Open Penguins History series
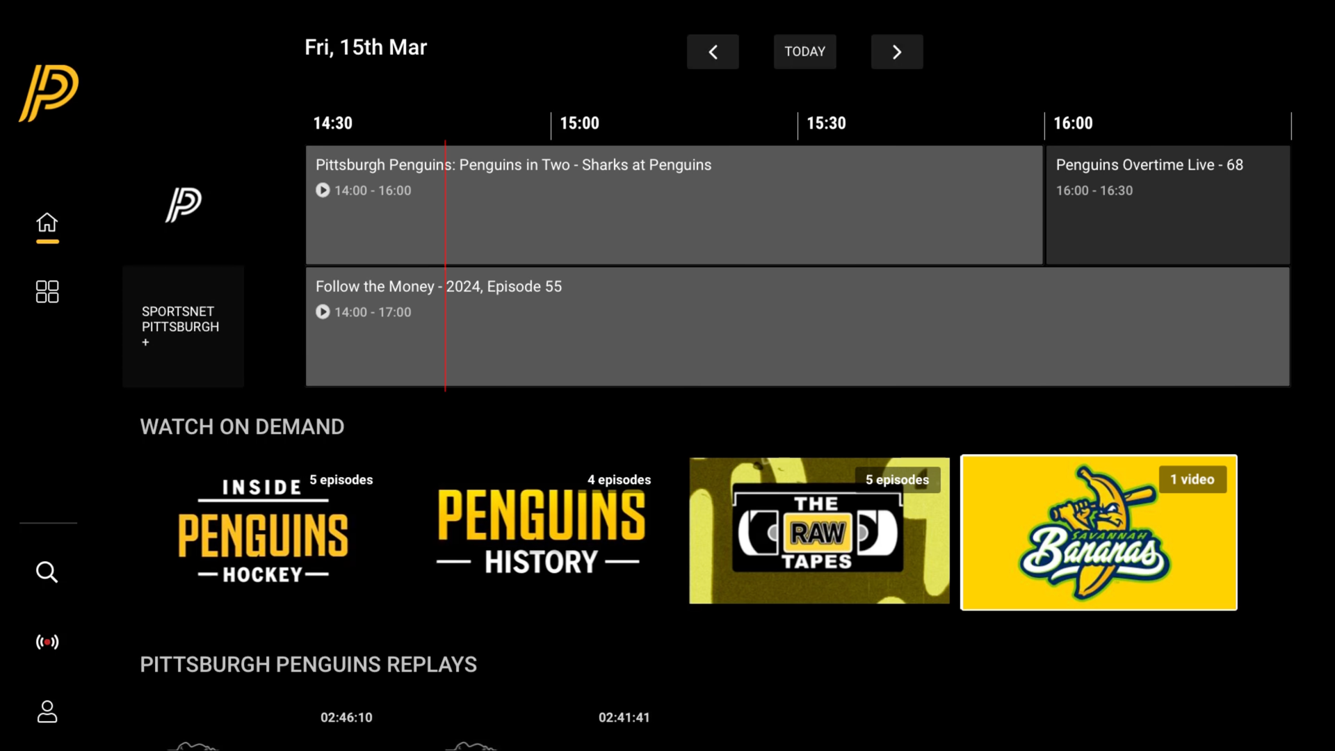The height and width of the screenshot is (751, 1335). click(x=541, y=531)
